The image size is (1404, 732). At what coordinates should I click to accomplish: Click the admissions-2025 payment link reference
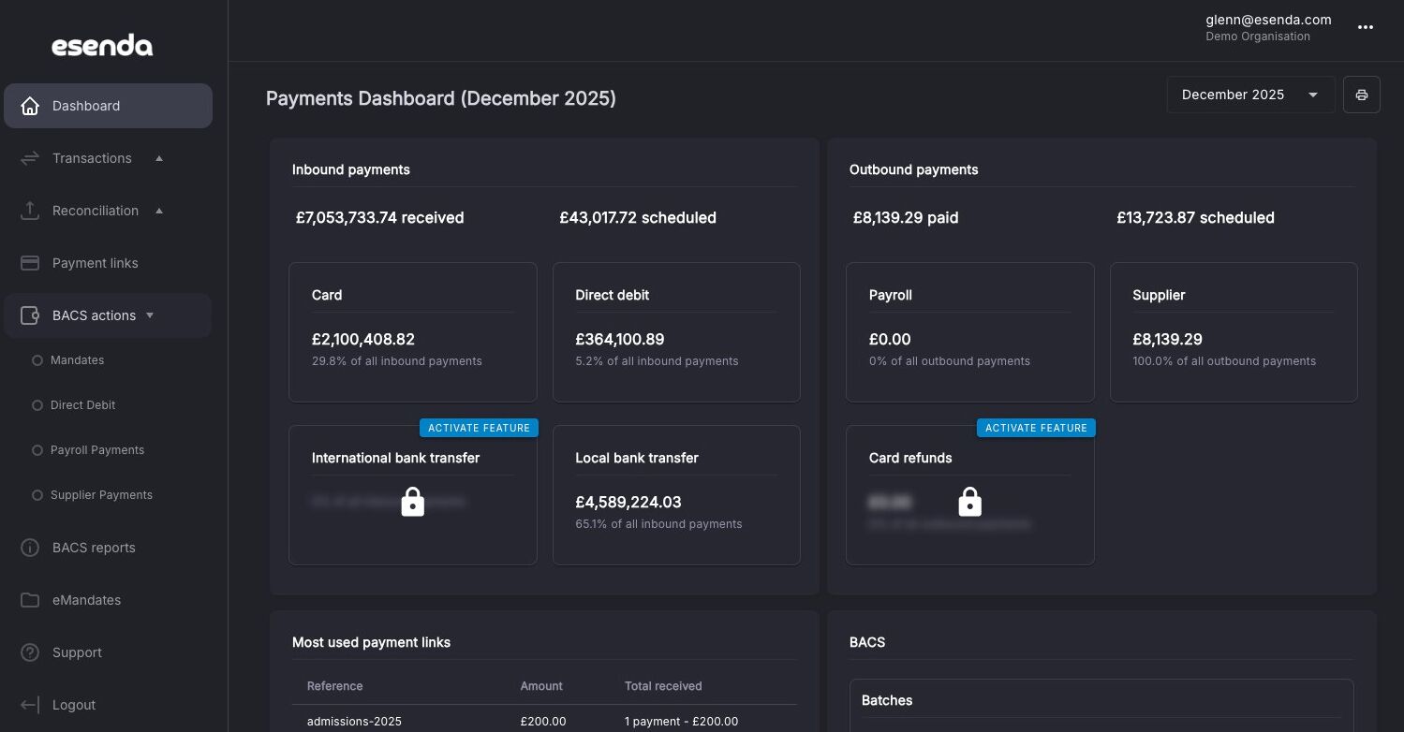click(354, 722)
